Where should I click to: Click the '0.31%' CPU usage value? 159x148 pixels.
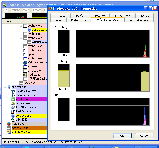click(64, 55)
